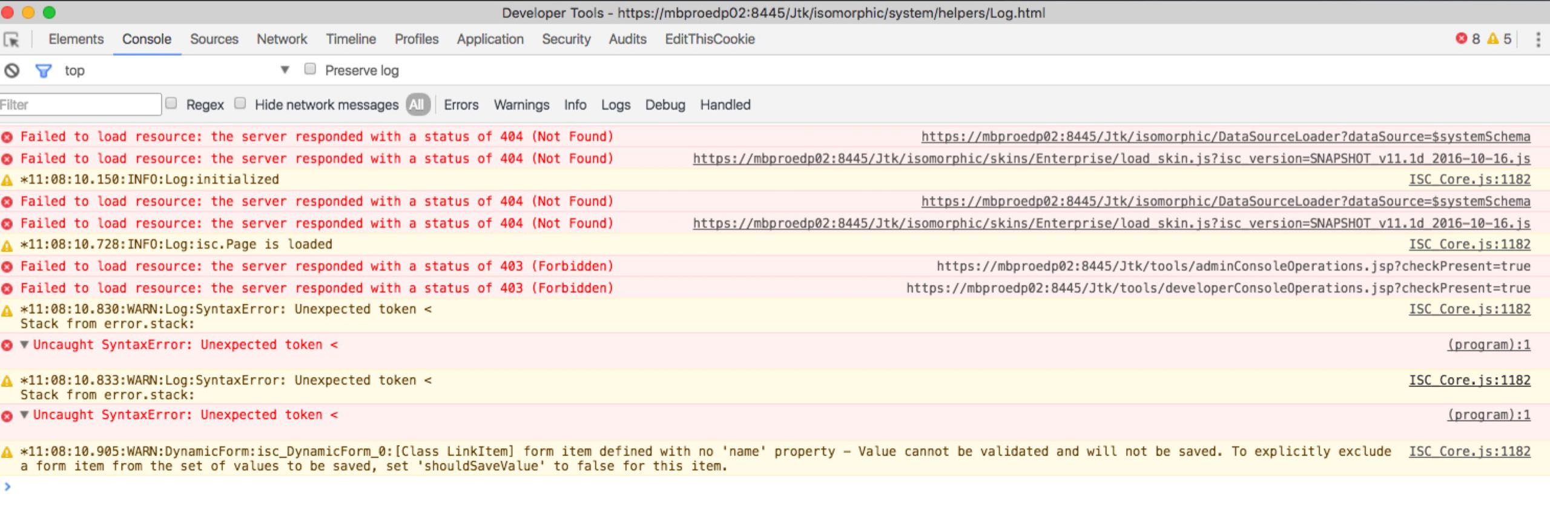Toggle the blue filter funnel icon
The height and width of the screenshot is (505, 1550).
43,71
